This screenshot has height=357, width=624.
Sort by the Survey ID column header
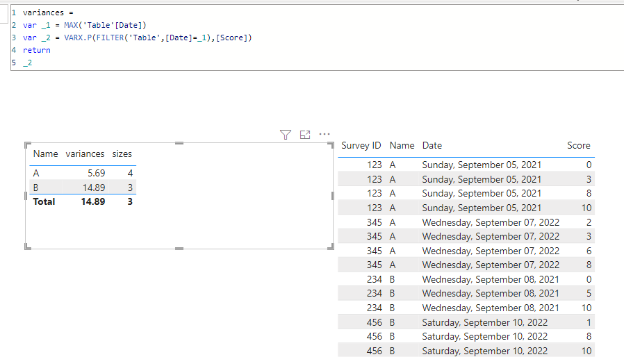361,146
